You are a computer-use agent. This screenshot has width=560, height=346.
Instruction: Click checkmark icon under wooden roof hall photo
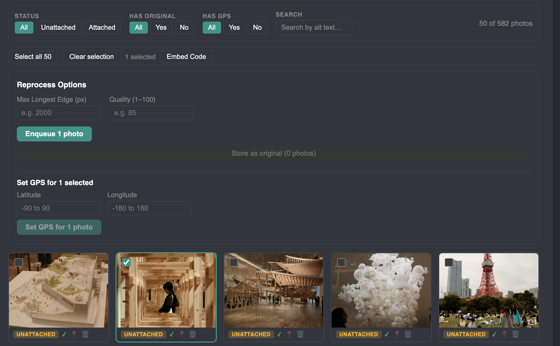(x=279, y=334)
